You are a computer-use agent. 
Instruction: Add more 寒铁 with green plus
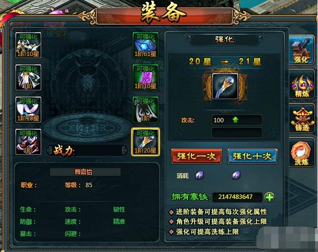coord(269,197)
